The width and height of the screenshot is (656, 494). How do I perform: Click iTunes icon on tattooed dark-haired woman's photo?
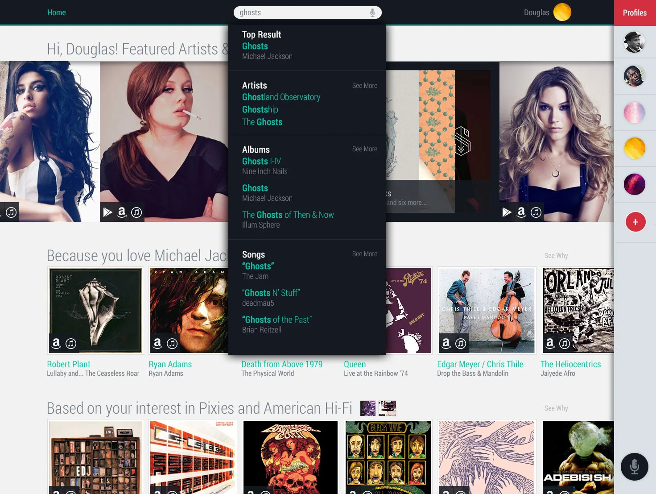(x=11, y=212)
